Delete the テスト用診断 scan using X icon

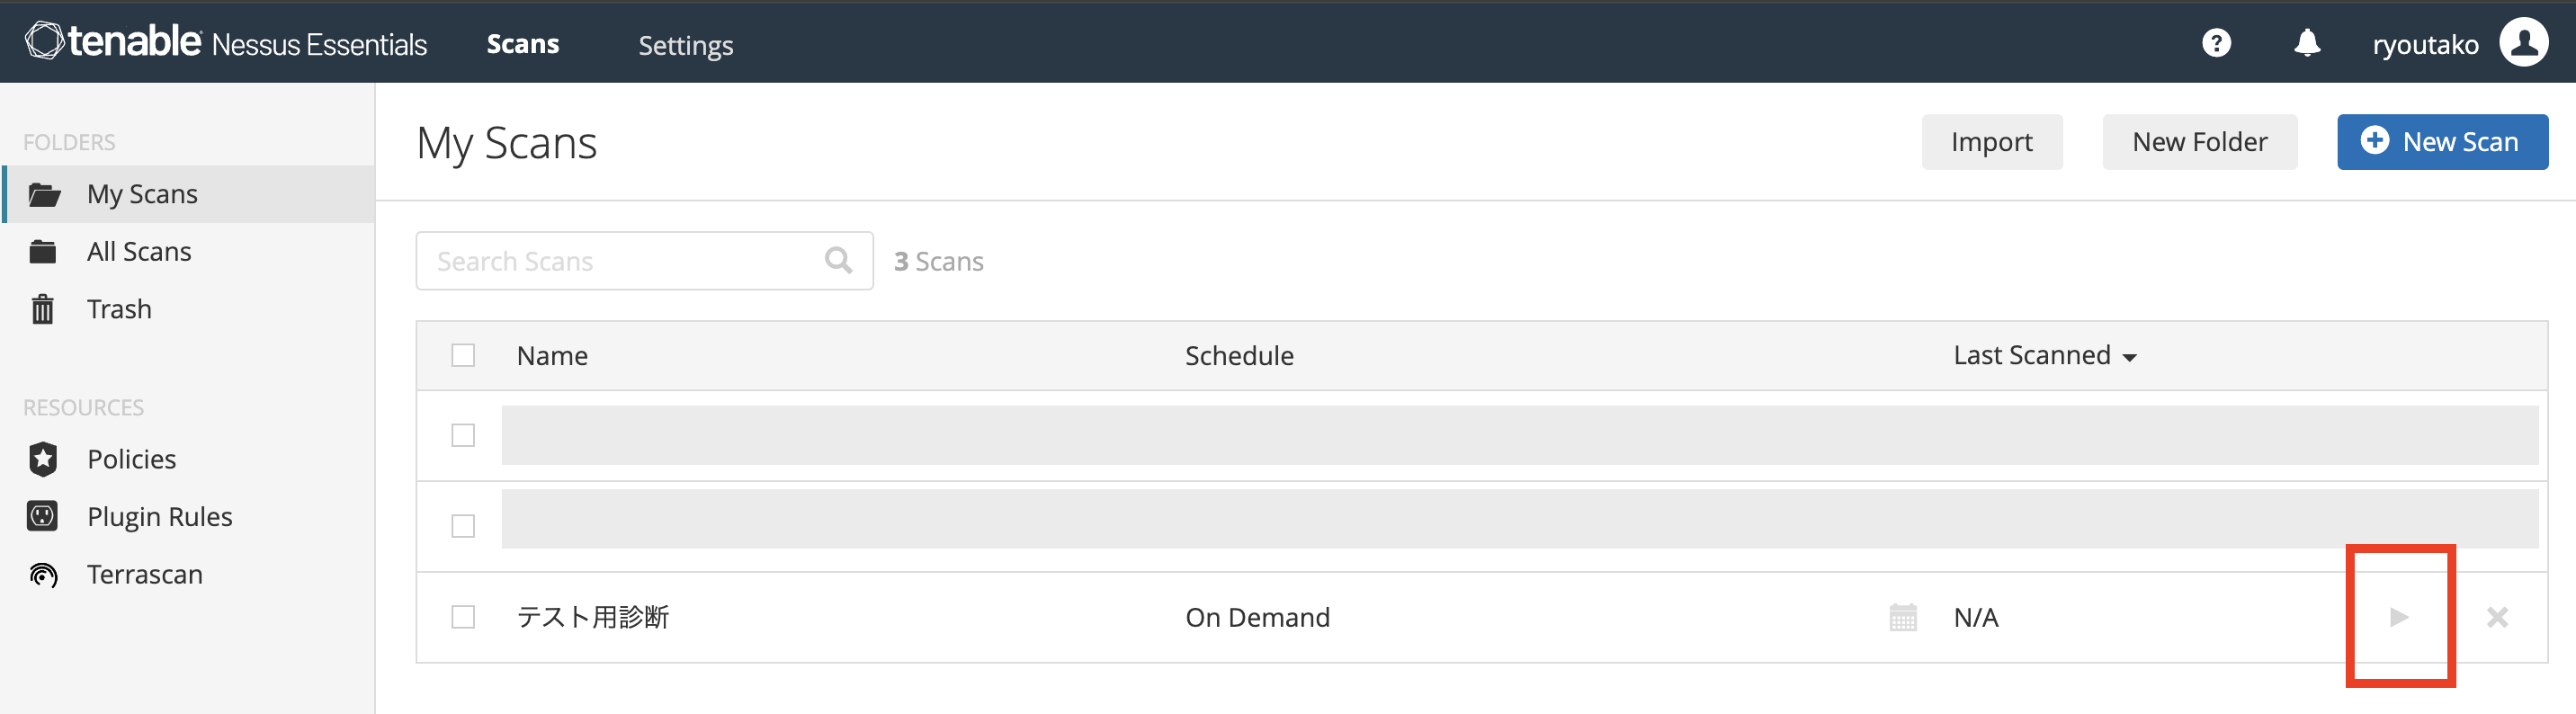tap(2497, 617)
